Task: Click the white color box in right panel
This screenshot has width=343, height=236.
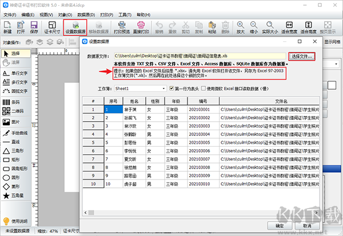Action: tap(332, 85)
